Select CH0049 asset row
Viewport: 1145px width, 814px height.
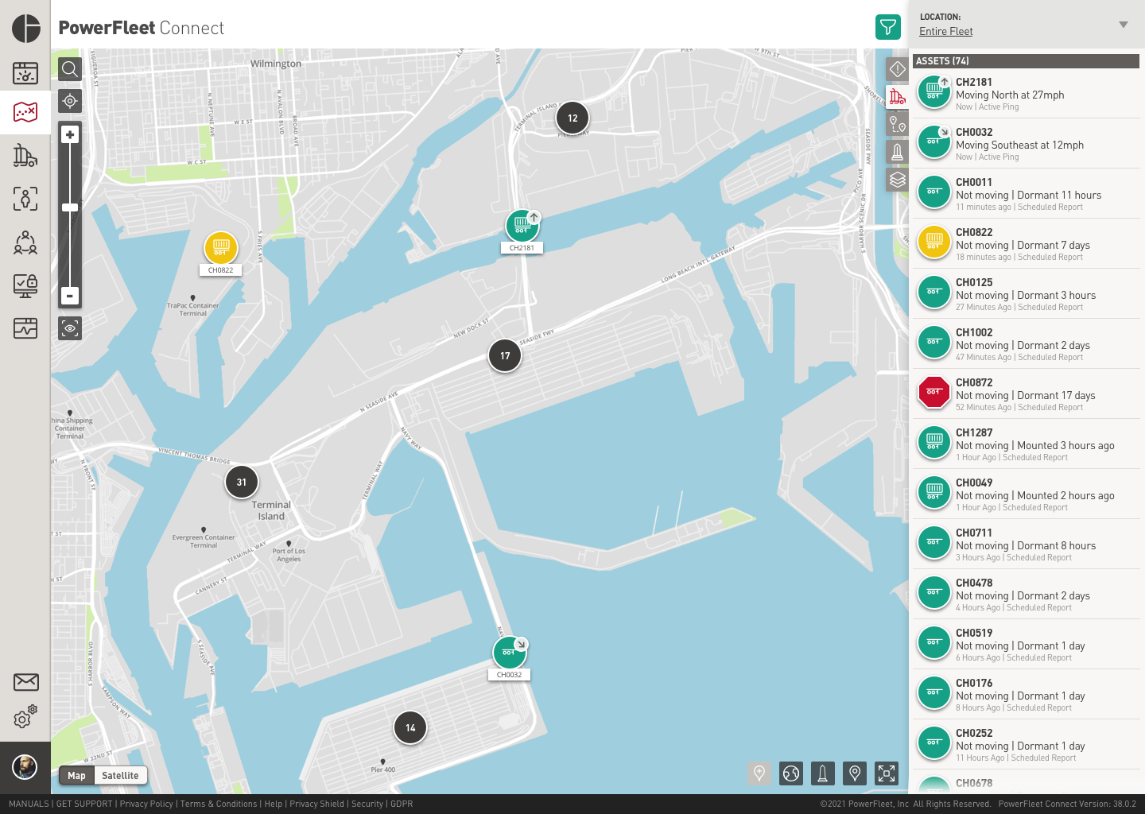(1026, 494)
